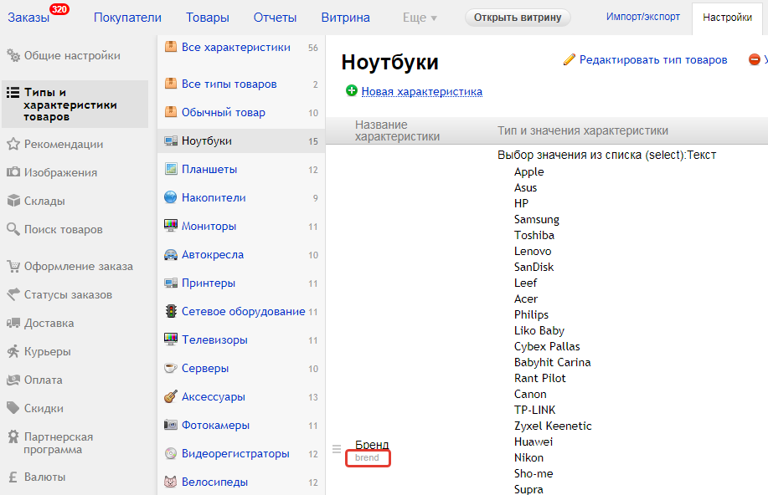Click the box icon beside Все характеристики
Viewport: 768px width, 495px height.
pos(171,47)
